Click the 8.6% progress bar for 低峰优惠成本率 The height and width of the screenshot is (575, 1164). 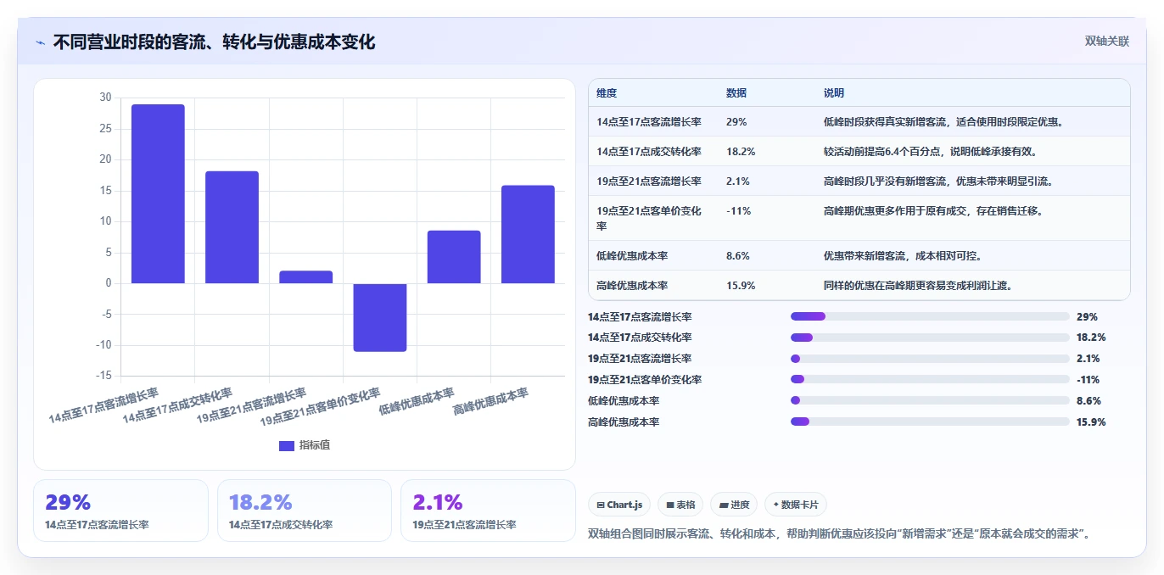[x=930, y=401]
